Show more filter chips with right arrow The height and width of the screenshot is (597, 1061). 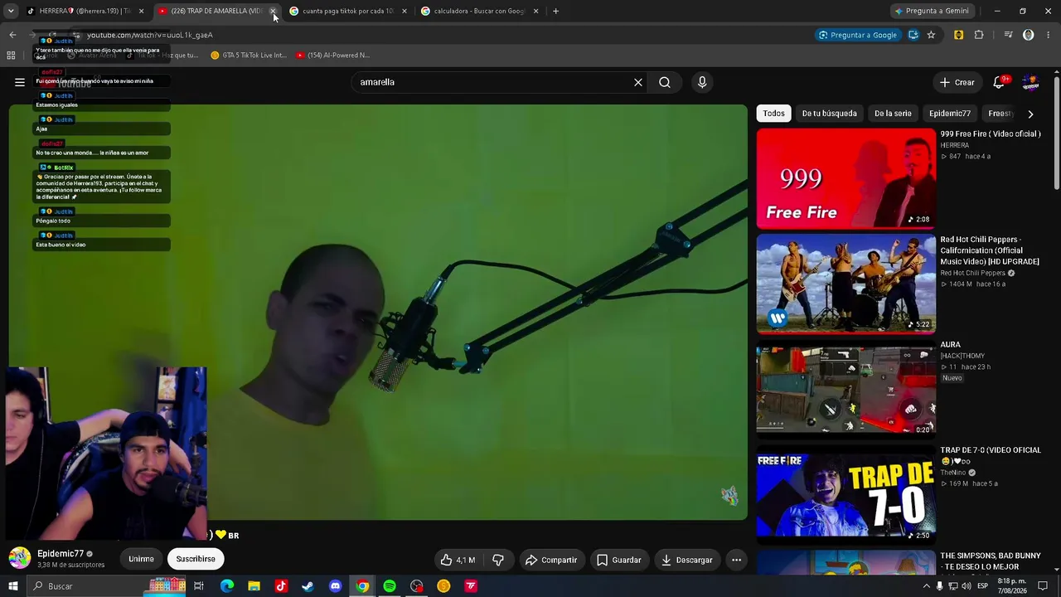pos(1030,114)
